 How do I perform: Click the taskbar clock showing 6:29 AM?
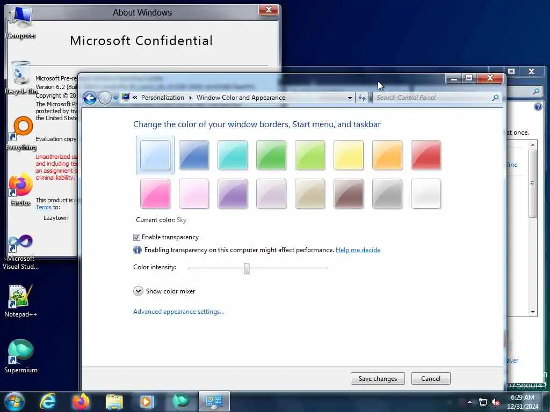(523, 402)
